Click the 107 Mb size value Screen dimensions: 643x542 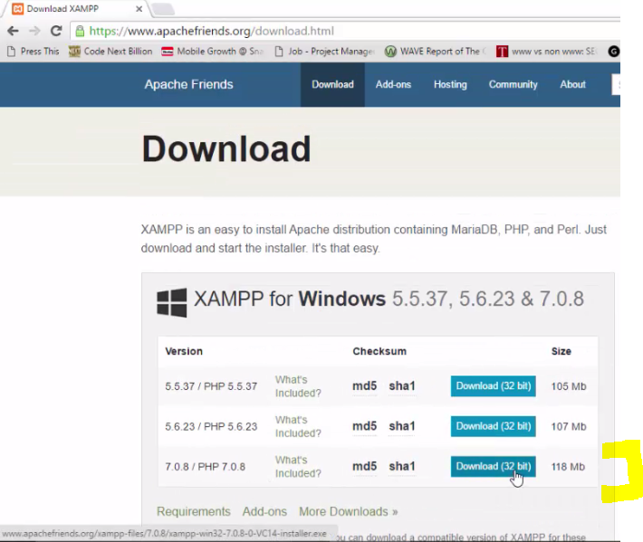(569, 426)
